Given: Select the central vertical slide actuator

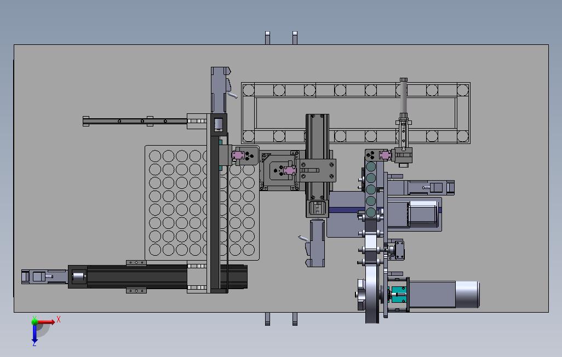Looking at the screenshot, I should coord(317,165).
